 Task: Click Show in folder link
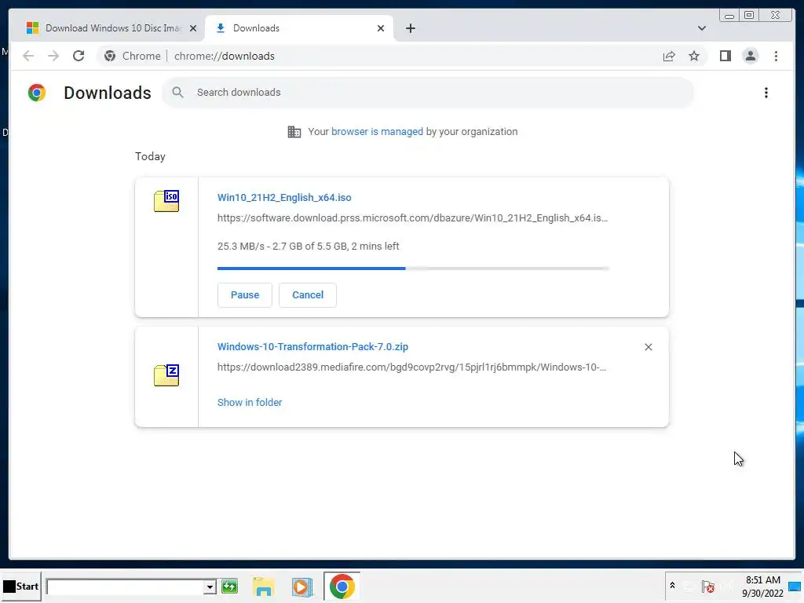coord(250,403)
